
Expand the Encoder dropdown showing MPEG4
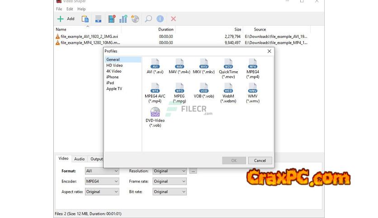pos(102,182)
